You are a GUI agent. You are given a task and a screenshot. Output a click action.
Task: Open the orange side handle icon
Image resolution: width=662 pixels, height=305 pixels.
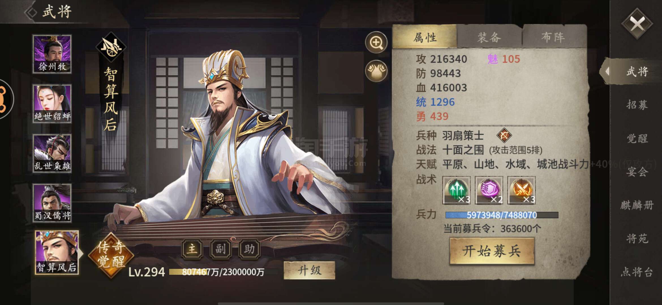tap(4, 99)
